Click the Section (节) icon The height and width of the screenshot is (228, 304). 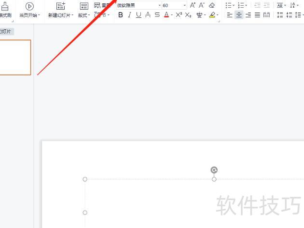(97, 15)
